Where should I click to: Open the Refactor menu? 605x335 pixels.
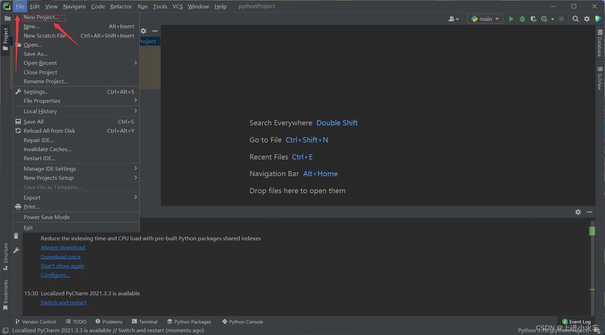[x=121, y=6]
